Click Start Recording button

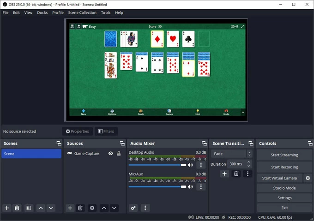(284, 167)
